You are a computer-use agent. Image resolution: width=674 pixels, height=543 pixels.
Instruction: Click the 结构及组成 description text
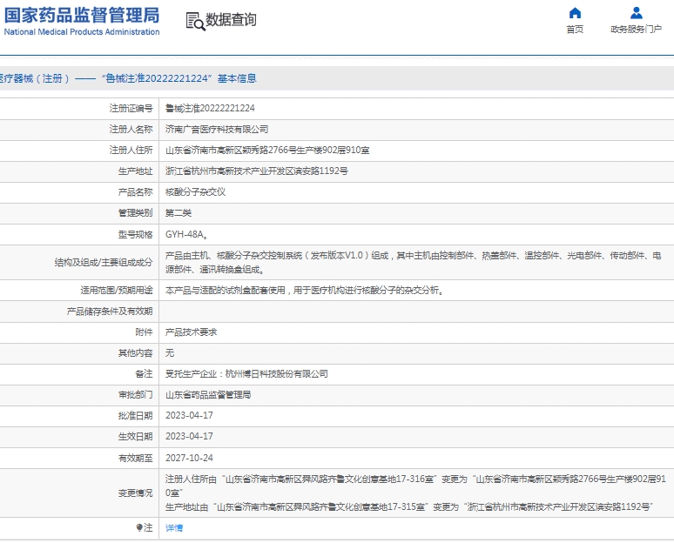[414, 263]
